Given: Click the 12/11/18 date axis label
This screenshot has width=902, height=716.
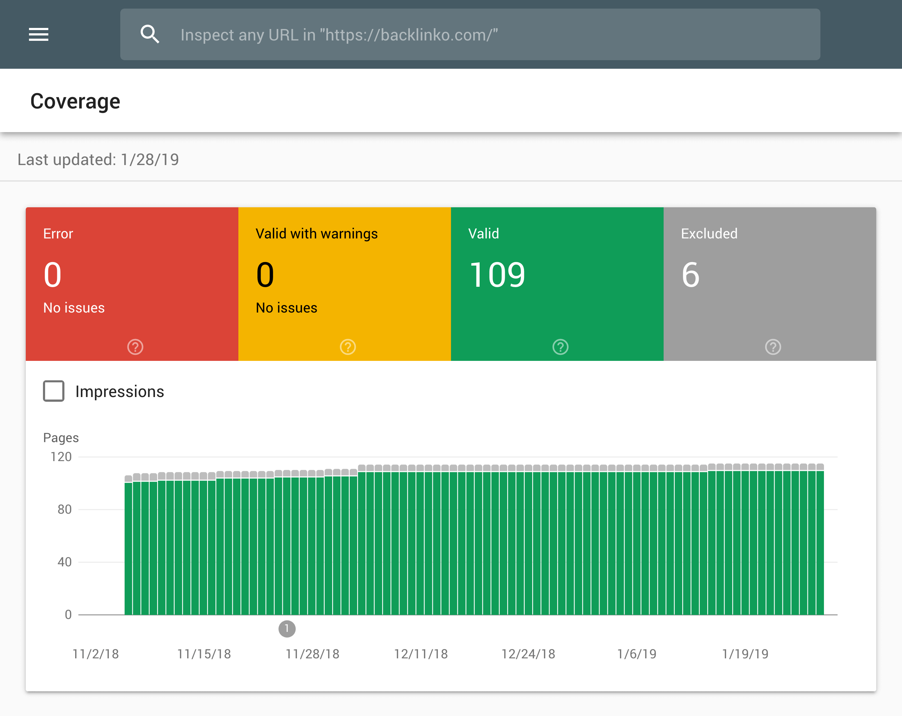Looking at the screenshot, I should 421,654.
